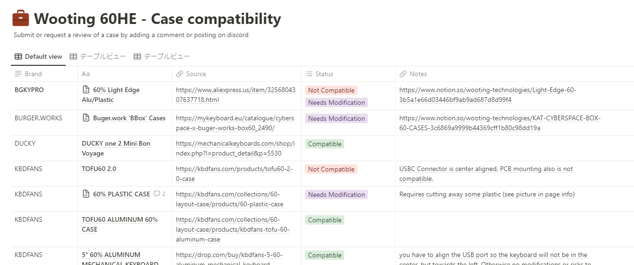
Task: Open mechanicalkeyboards.com source link
Action: pyautogui.click(x=236, y=148)
